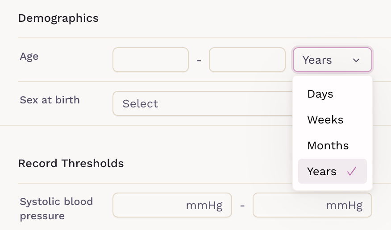This screenshot has height=230, width=391.
Task: Click the minimum Systolic blood pressure field
Action: click(x=172, y=205)
